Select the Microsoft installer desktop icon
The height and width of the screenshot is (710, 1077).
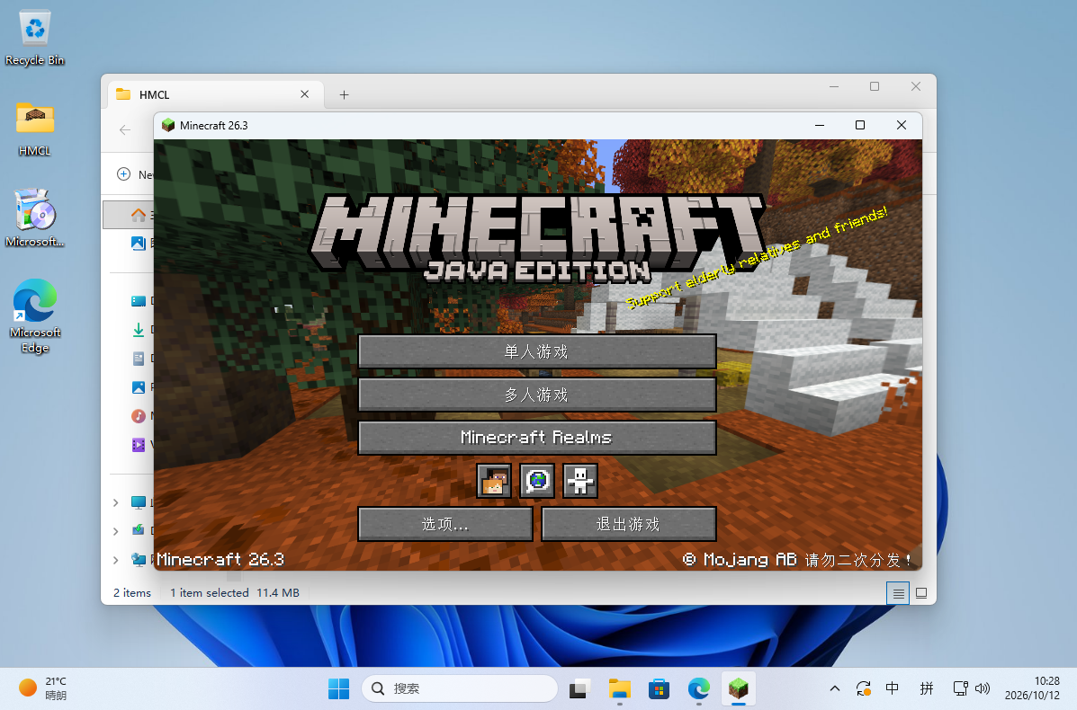(x=34, y=218)
